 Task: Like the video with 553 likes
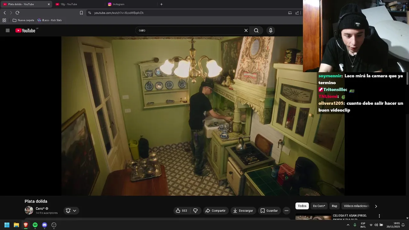click(181, 211)
